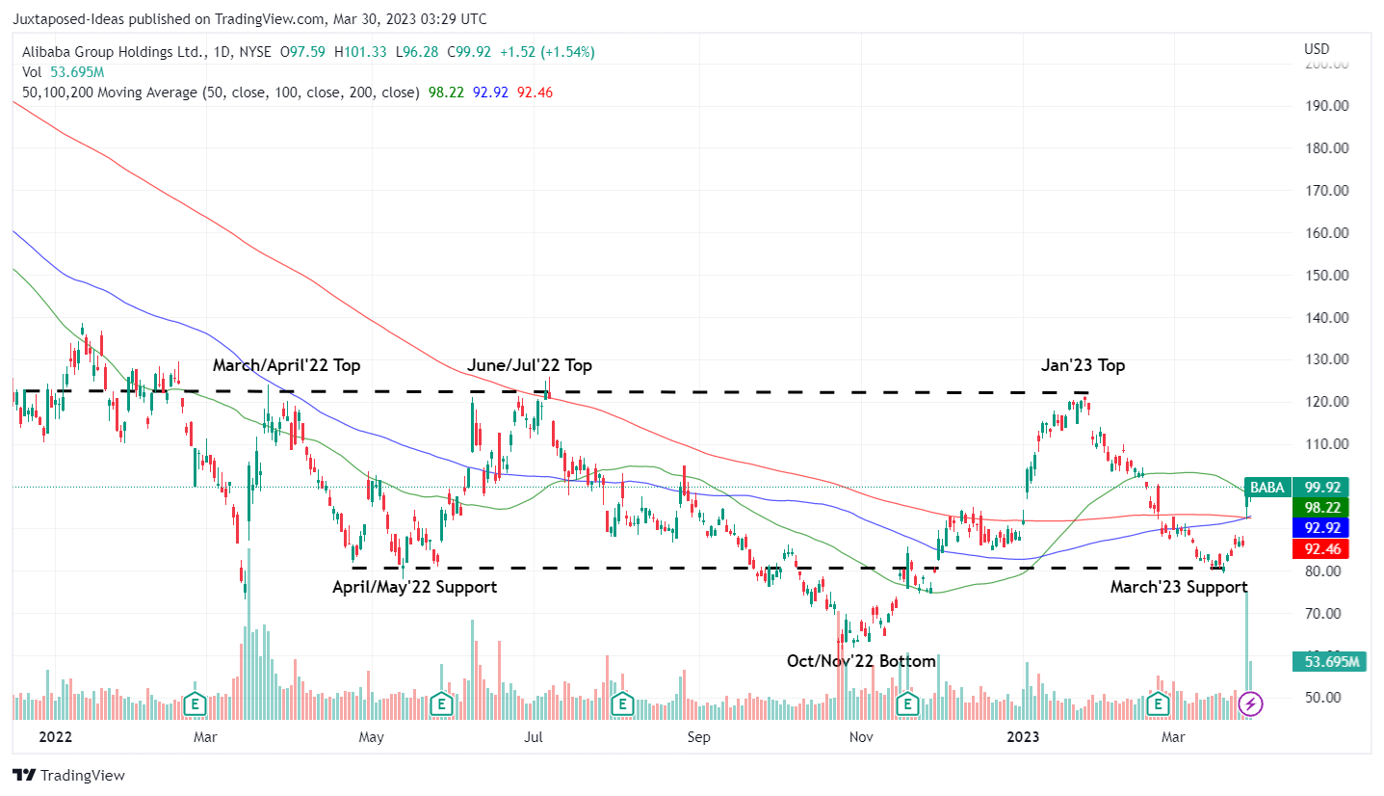Open the earnings E marker below March'23 Support

[x=1158, y=704]
